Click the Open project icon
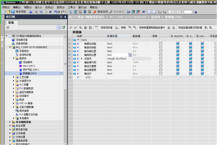The height and width of the screenshot is (145, 217). [8, 12]
